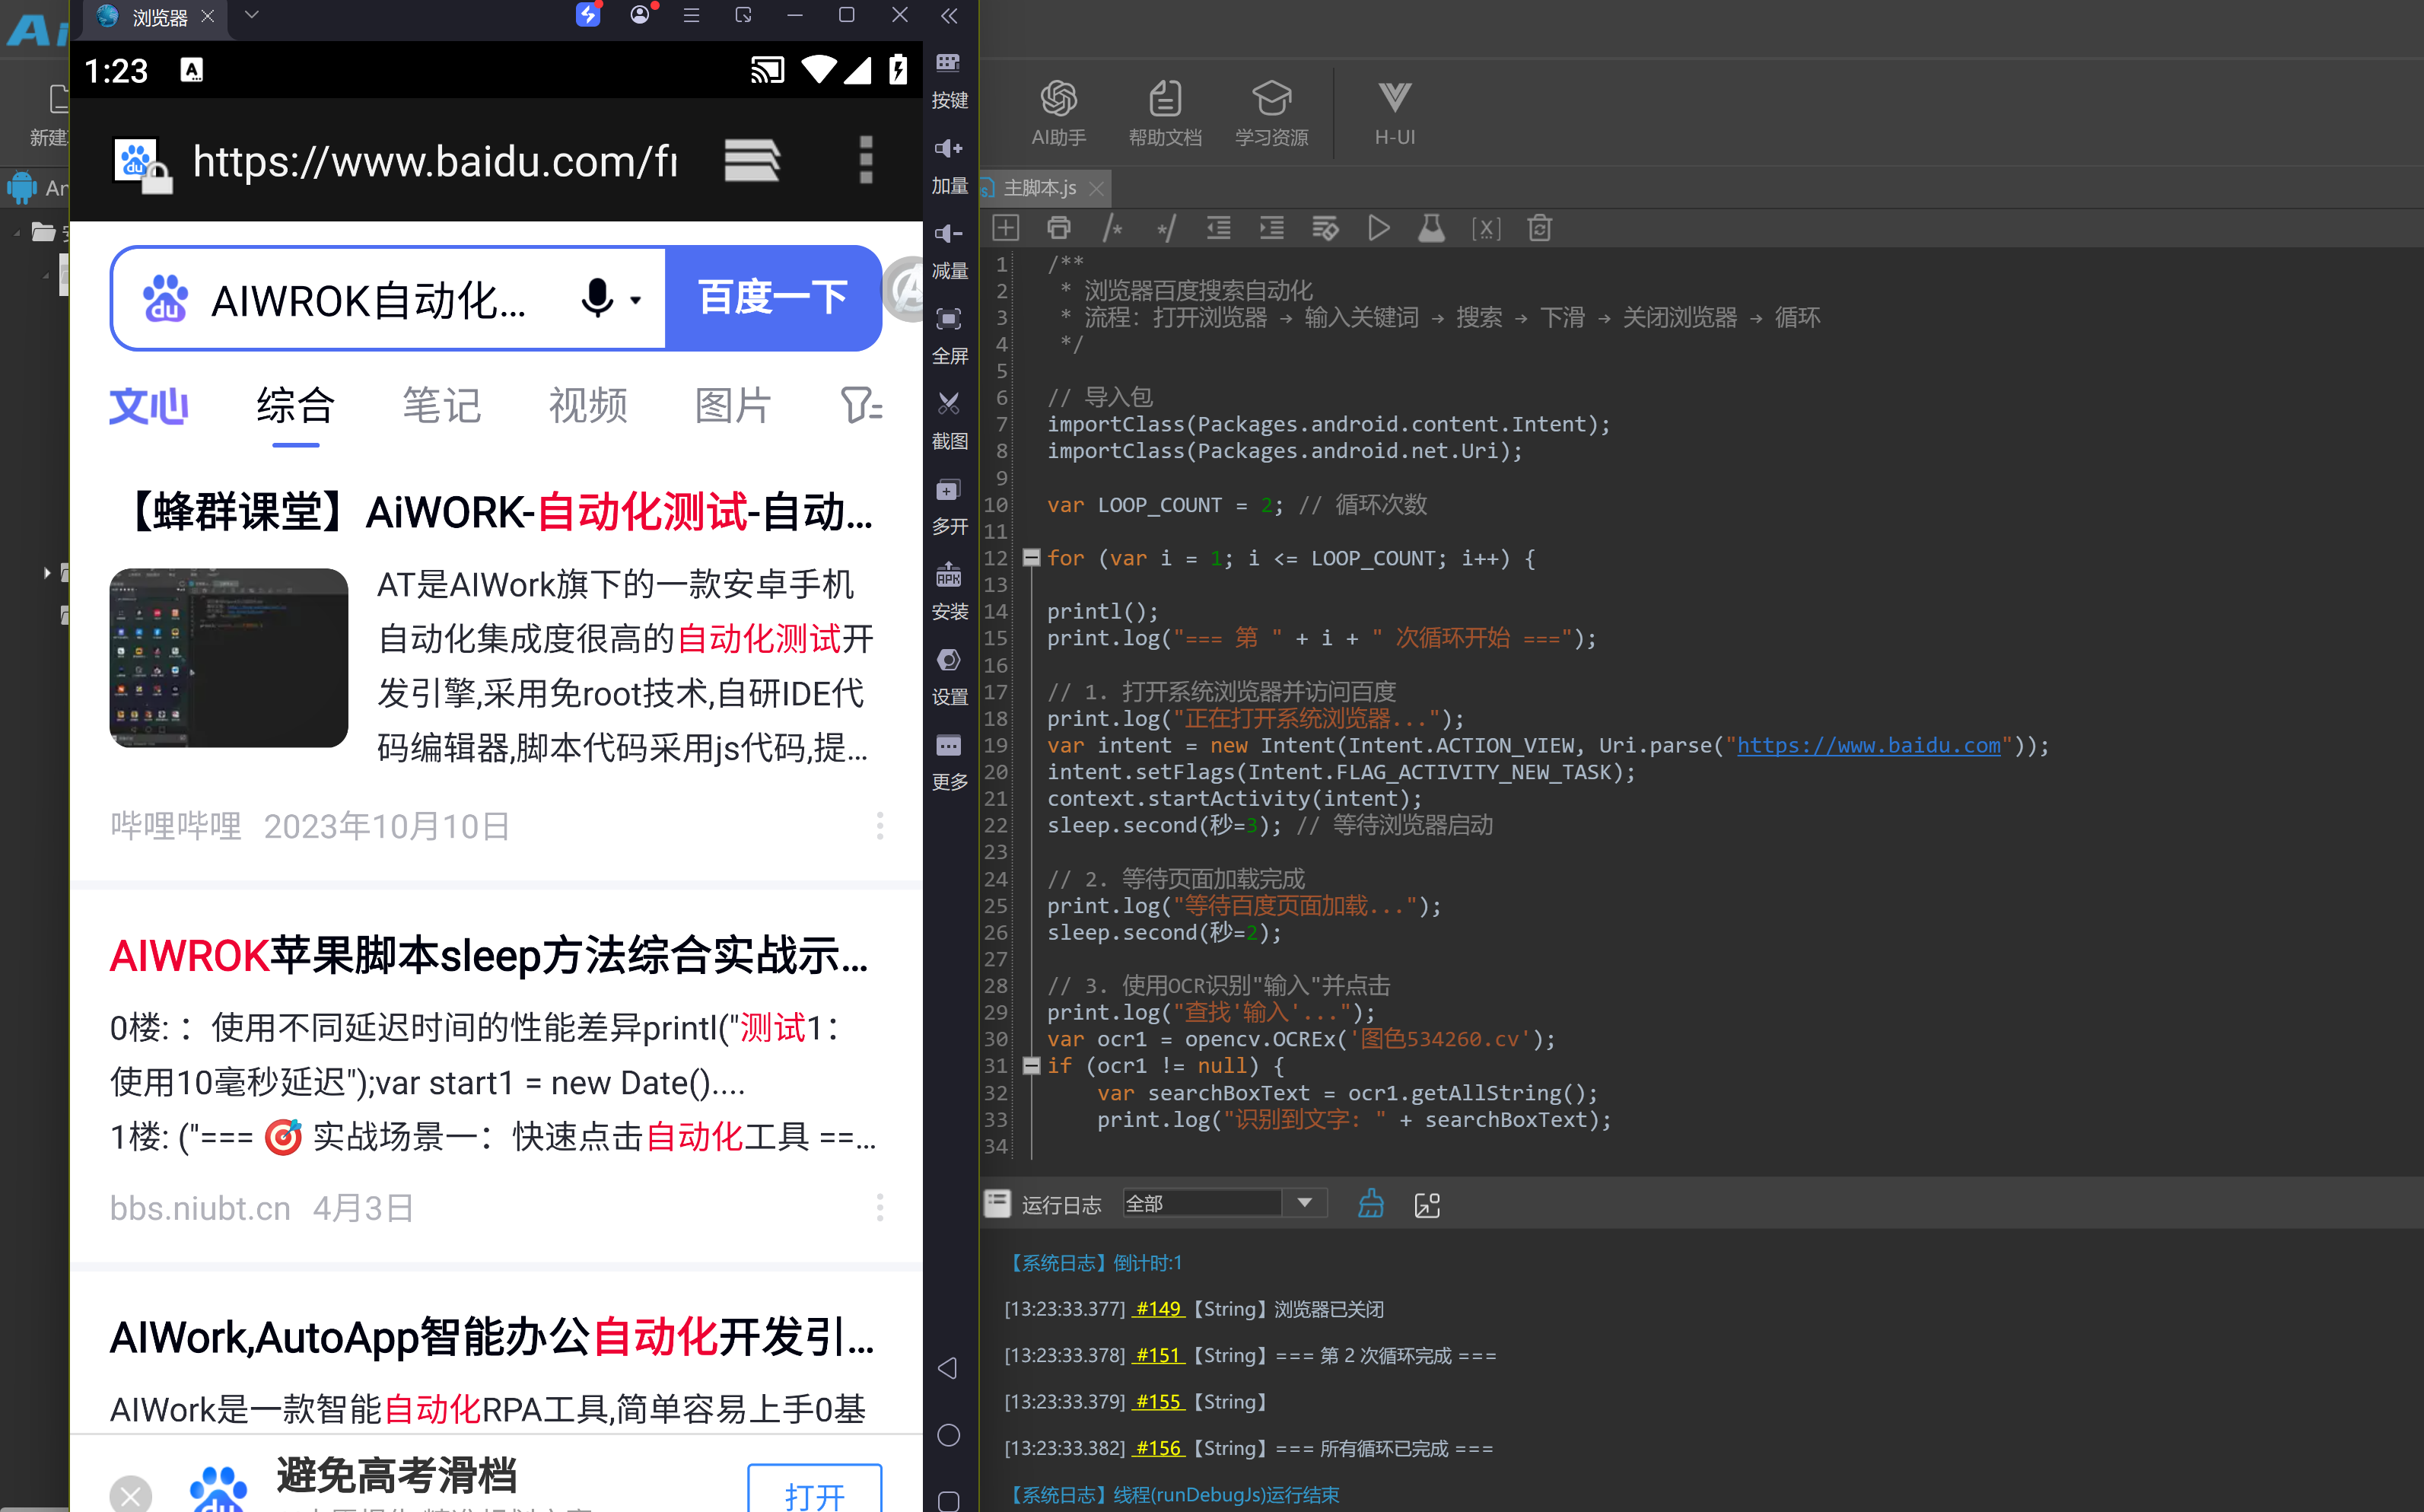This screenshot has height=1512, width=2424.
Task: Click the browser URL address bar
Action: [x=435, y=161]
